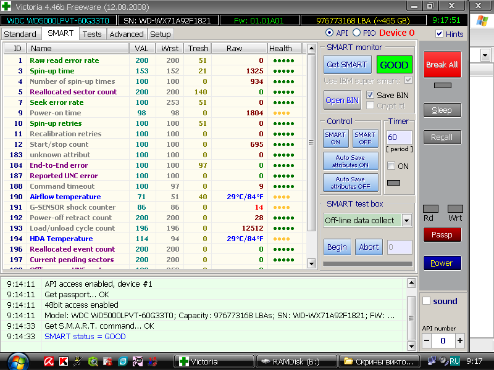Launch Avira red umbrella icon in quick launch
Viewport: 494px width, 370px height.
coord(49,361)
